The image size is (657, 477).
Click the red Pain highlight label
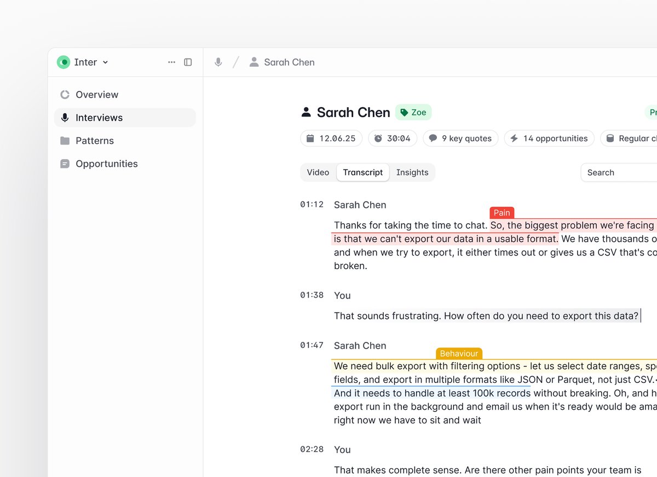pyautogui.click(x=502, y=213)
